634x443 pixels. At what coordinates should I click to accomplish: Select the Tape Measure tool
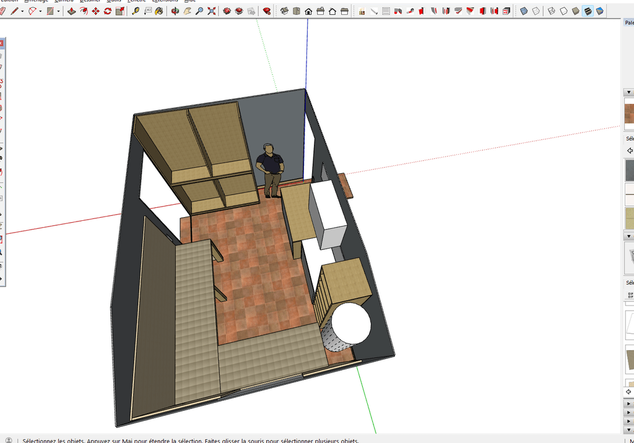(136, 11)
